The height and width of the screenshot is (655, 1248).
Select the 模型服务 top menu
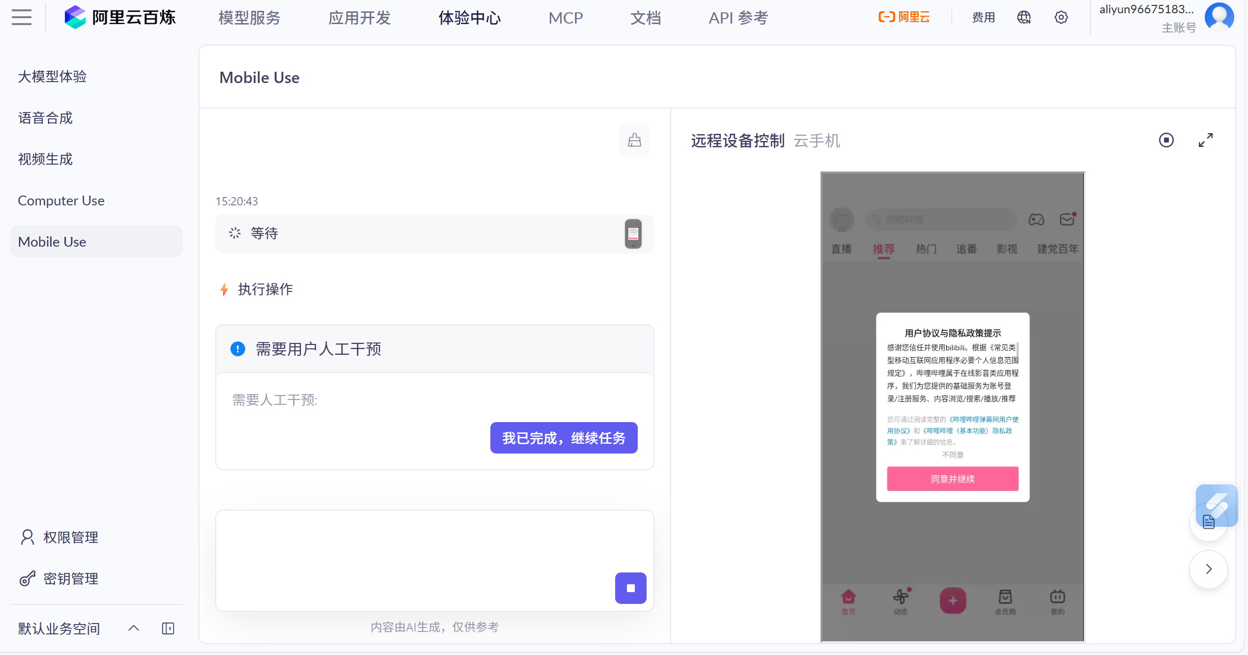249,18
